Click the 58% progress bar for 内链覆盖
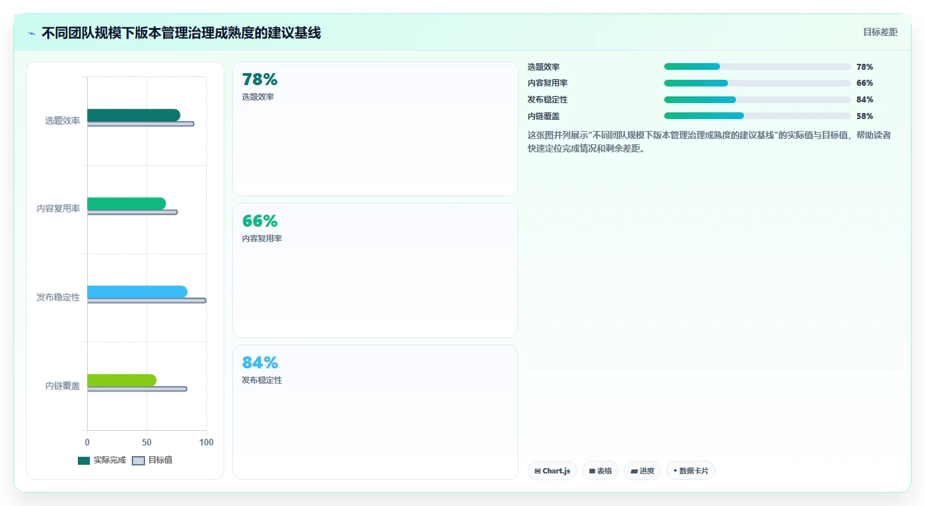Screen dimensions: 925x506 click(x=757, y=116)
